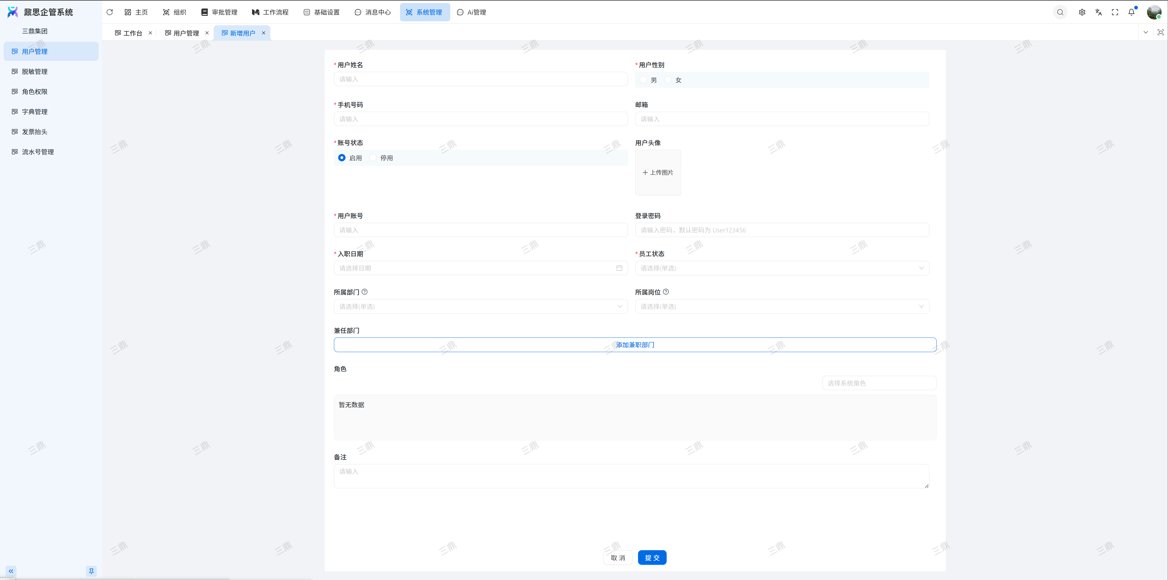Collapse sidebar with double-chevron icon
The image size is (1168, 580).
click(11, 571)
